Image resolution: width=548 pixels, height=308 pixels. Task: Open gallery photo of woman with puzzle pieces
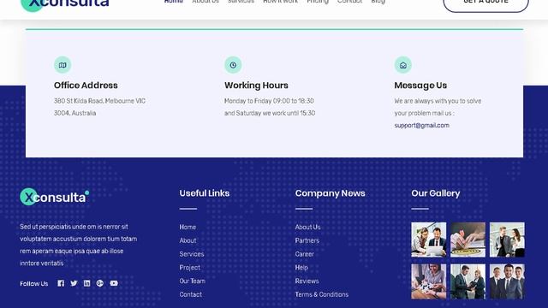tap(428, 281)
